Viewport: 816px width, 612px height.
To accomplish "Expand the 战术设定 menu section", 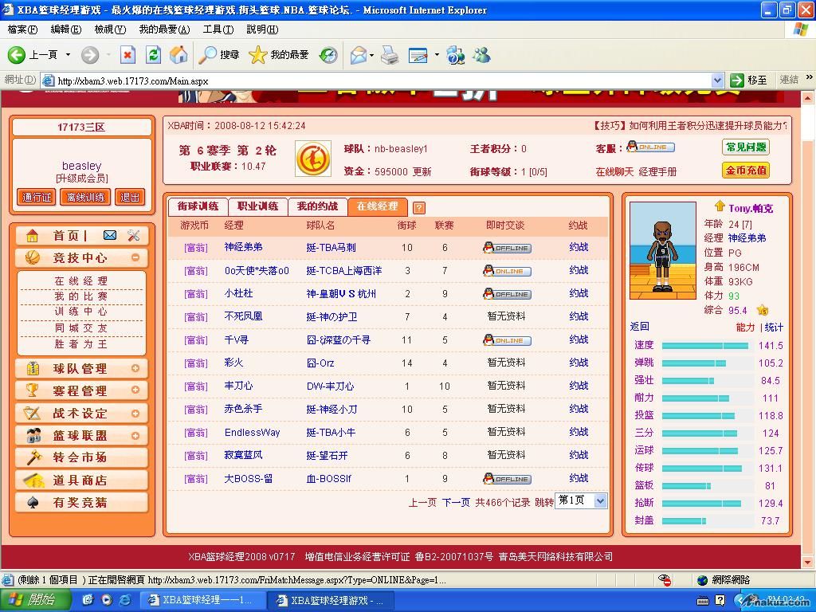I will (135, 414).
